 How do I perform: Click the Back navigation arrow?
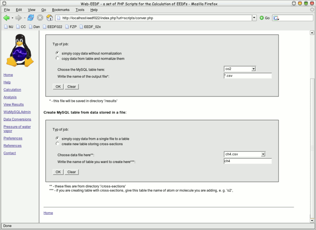(6, 18)
